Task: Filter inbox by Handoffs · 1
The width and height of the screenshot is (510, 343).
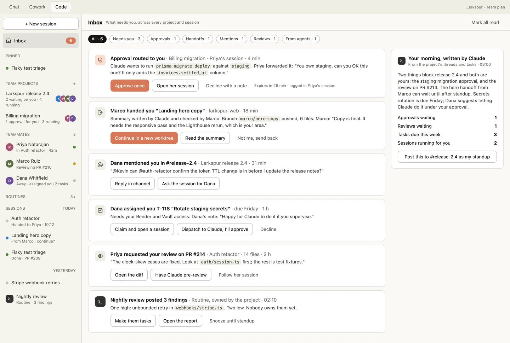Action: point(198,39)
